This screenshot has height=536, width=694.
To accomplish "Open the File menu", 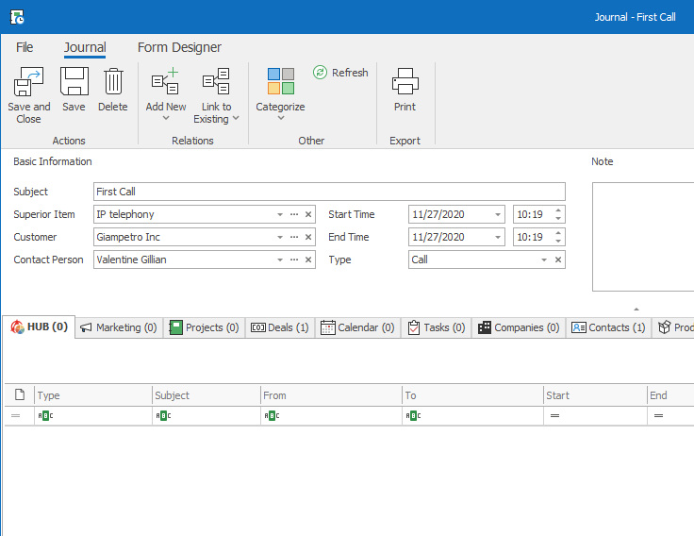I will (x=25, y=47).
